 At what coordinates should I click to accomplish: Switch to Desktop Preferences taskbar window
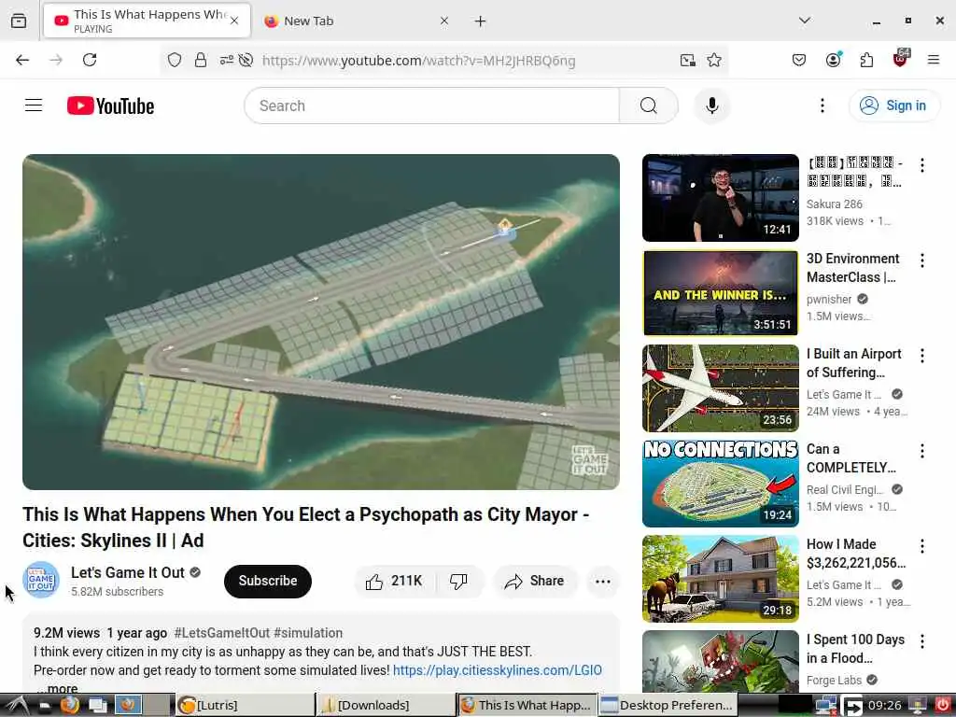[x=667, y=705]
